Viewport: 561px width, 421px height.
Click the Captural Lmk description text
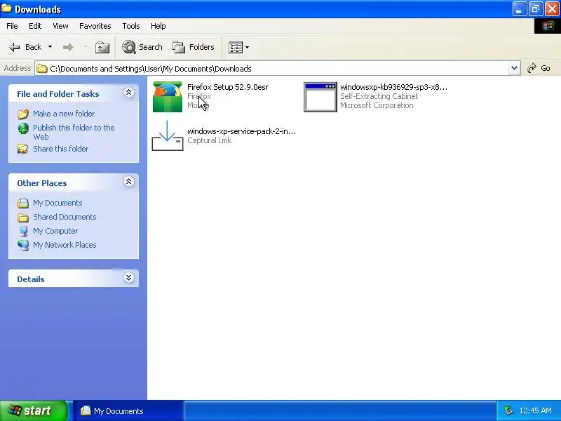pos(209,141)
